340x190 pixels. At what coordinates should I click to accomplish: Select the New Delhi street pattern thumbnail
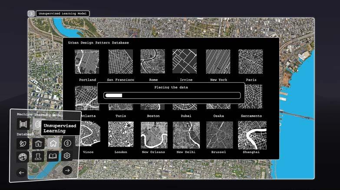tap(186, 135)
